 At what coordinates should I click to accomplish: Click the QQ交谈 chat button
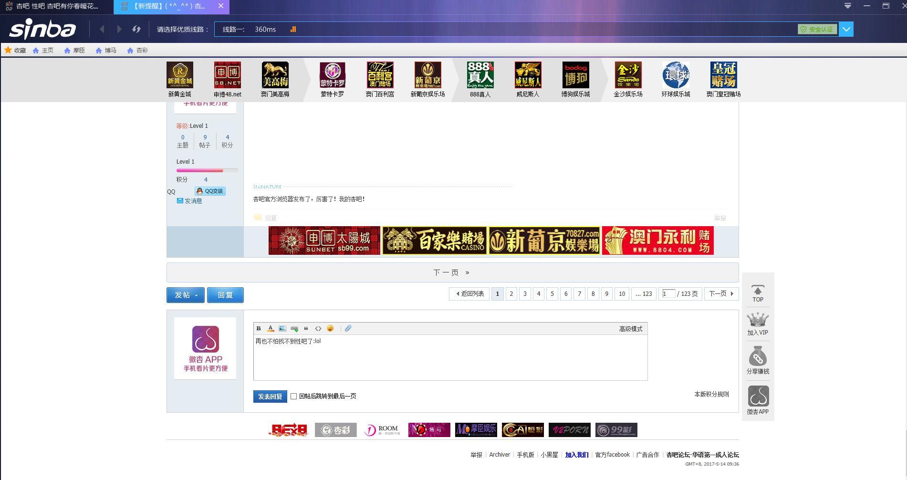(210, 191)
